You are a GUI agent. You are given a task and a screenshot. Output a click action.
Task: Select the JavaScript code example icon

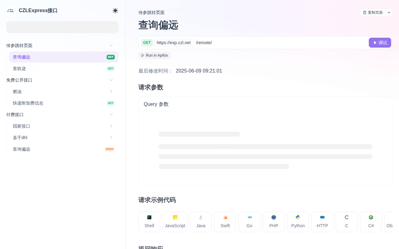click(x=175, y=217)
